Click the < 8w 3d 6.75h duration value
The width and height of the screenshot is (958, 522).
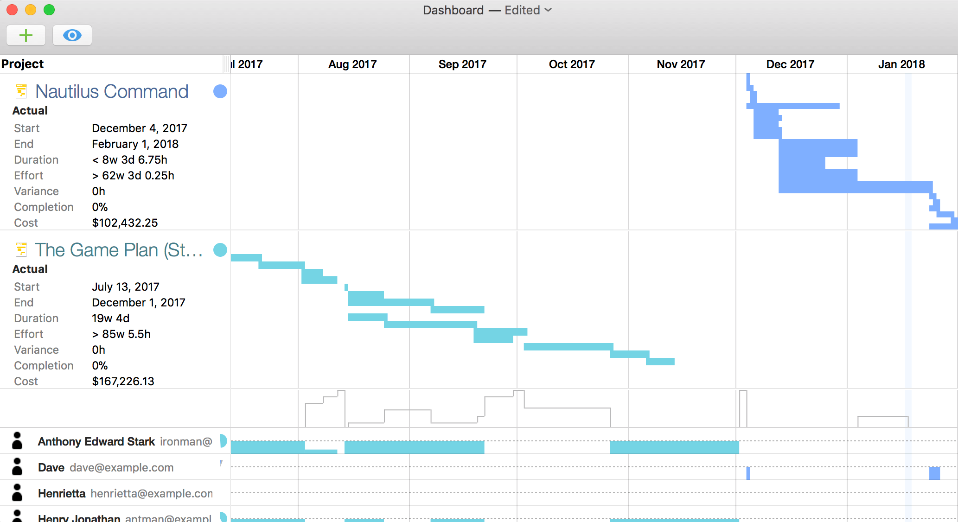pyautogui.click(x=129, y=160)
